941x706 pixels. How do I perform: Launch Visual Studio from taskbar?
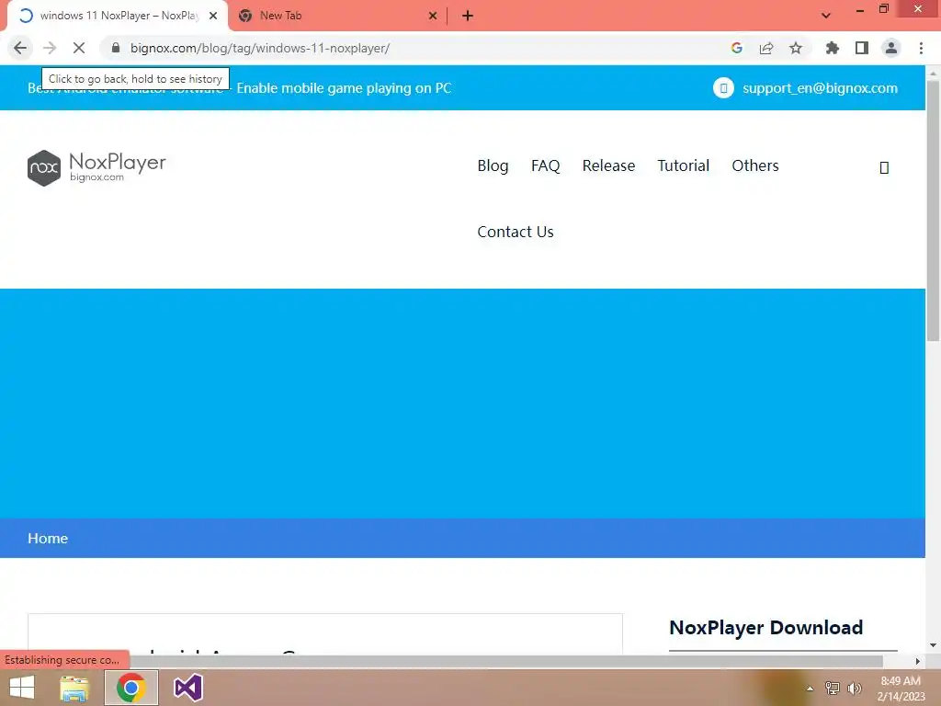coord(187,688)
